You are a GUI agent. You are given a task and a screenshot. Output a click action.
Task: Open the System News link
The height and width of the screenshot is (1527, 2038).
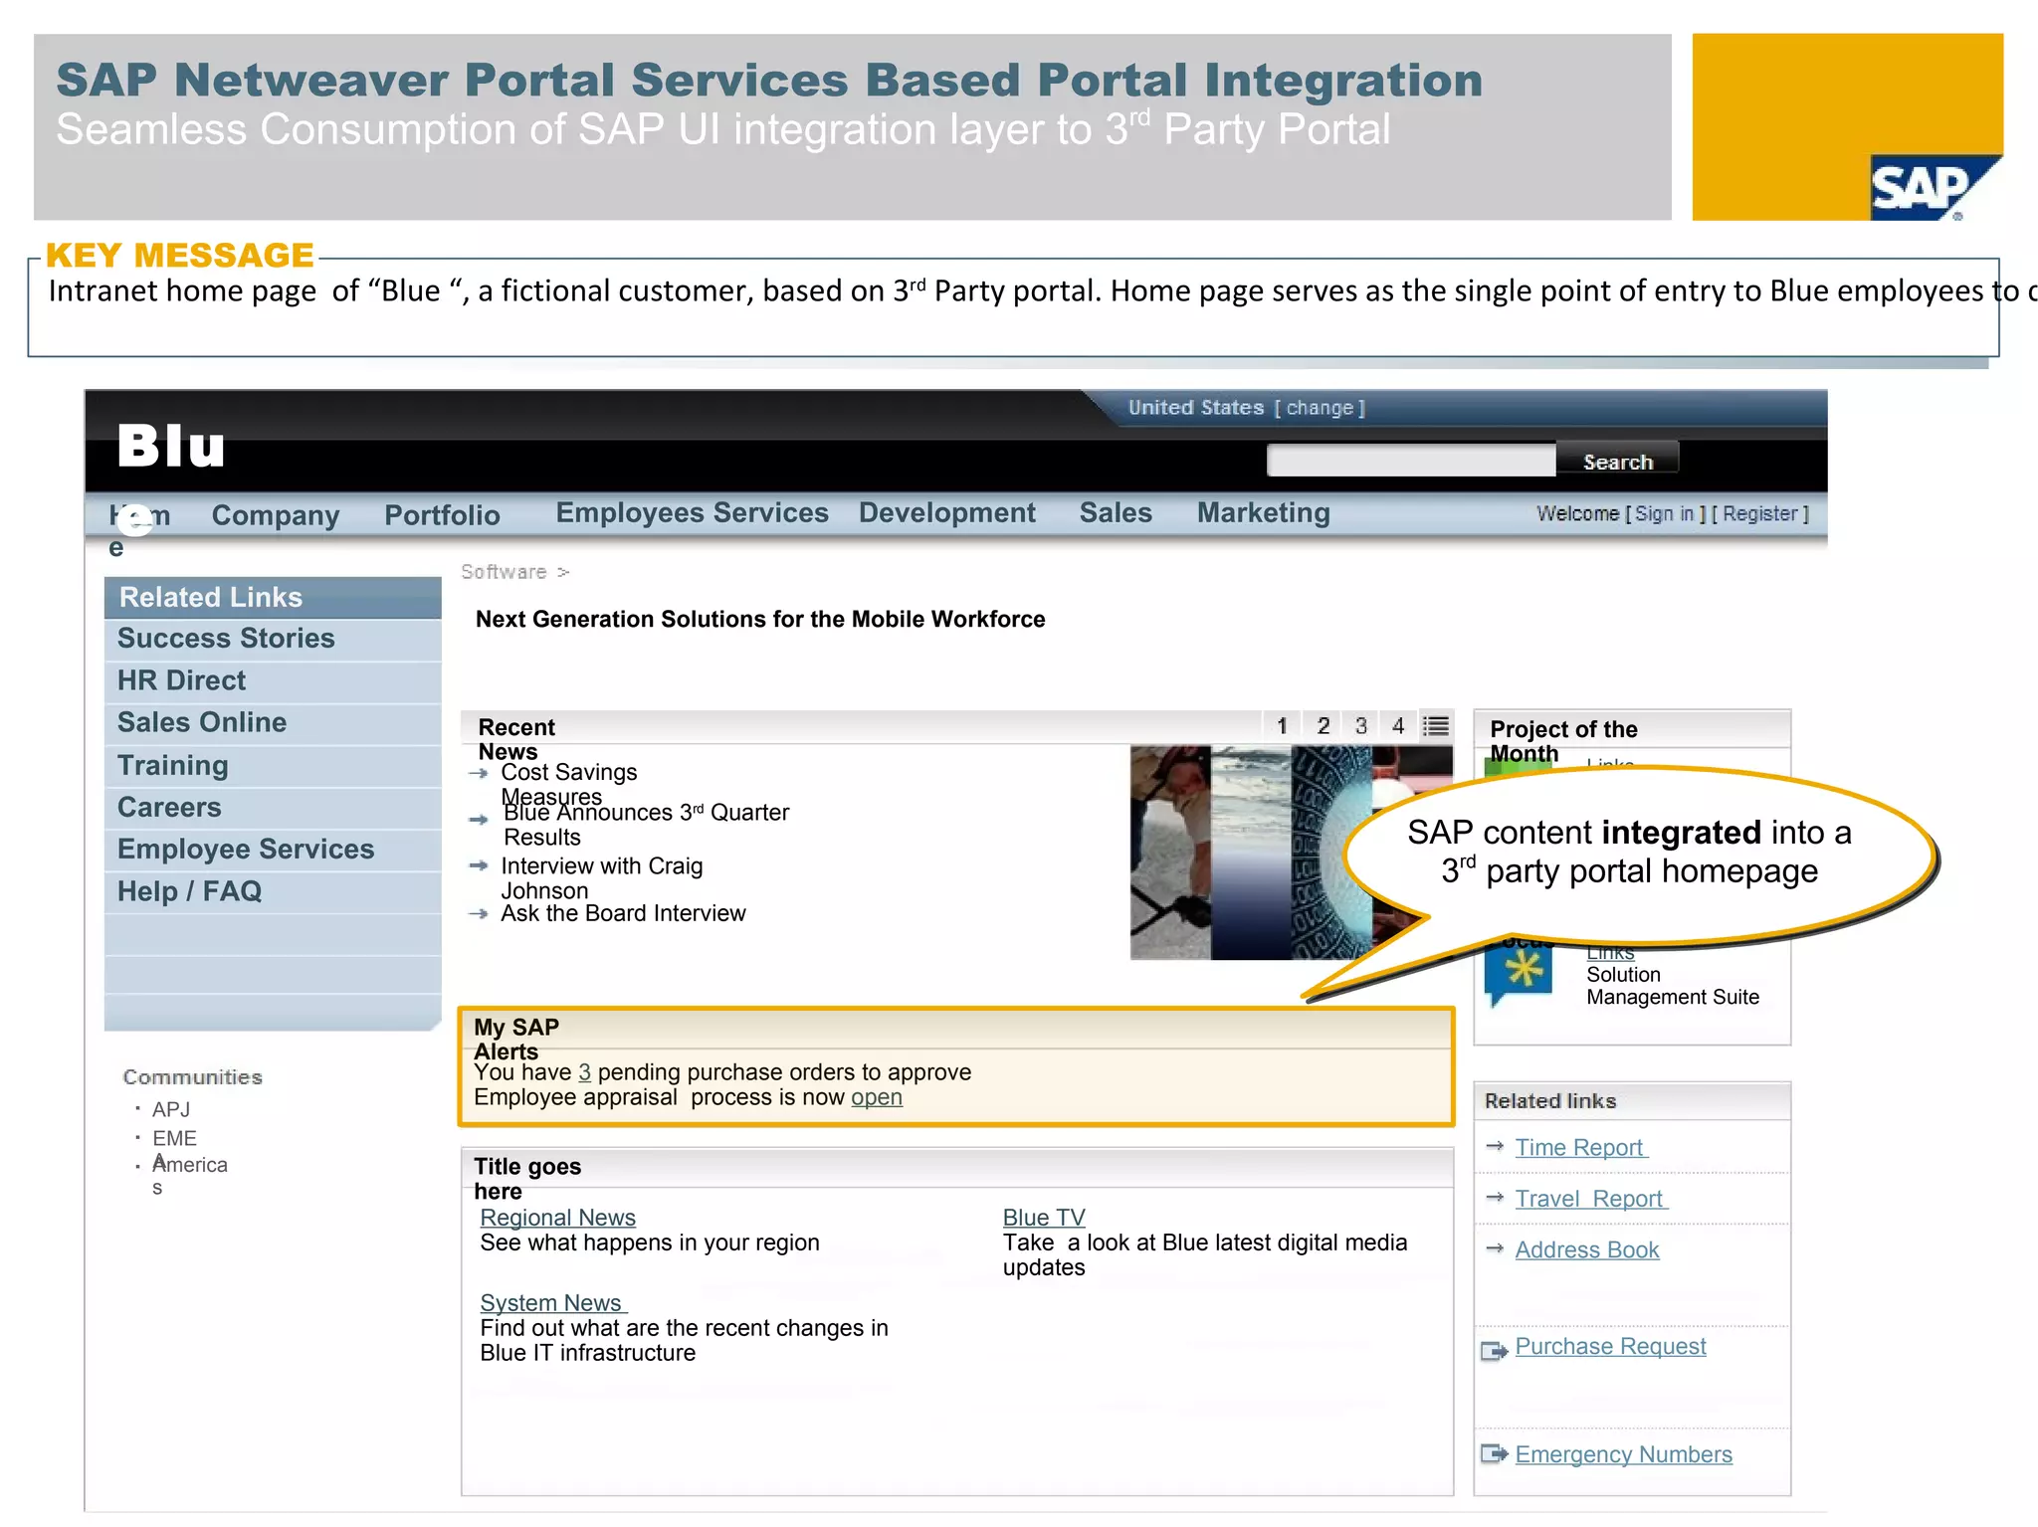tap(553, 1303)
